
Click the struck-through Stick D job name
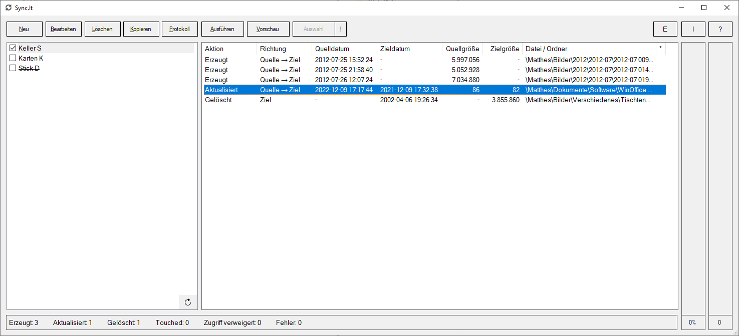tap(29, 68)
